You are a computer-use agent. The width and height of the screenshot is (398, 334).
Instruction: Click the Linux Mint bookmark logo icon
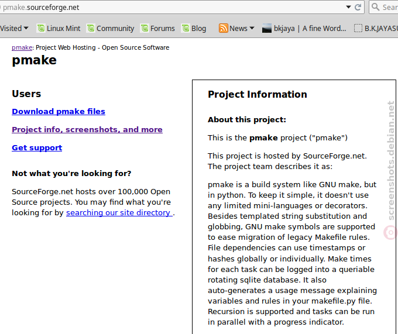(x=41, y=28)
